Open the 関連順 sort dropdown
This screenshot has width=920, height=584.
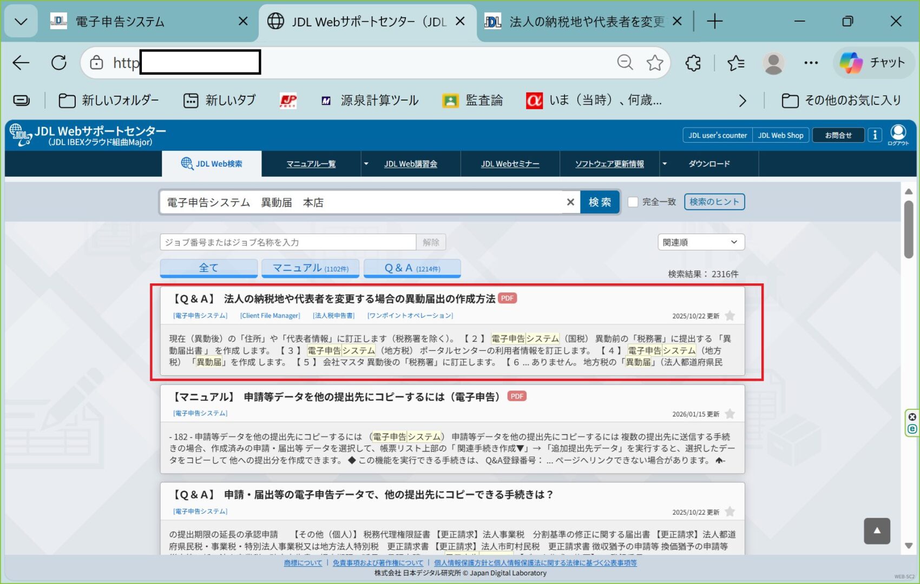click(701, 242)
